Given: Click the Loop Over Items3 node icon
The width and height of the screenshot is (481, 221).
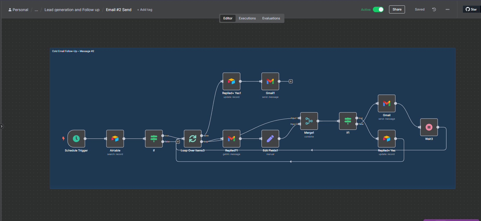Looking at the screenshot, I should click(x=193, y=139).
